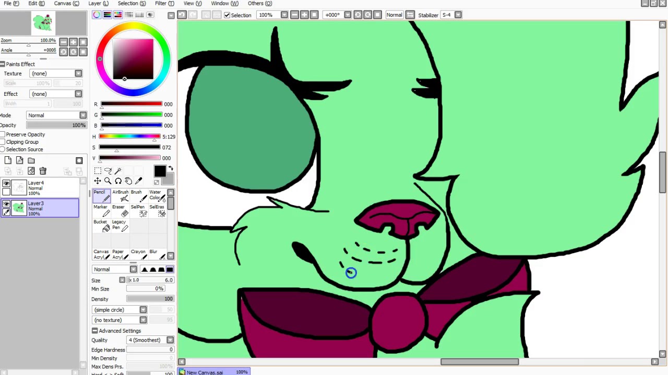Open the Filter menu
Viewport: 668px width, 375px height.
[x=164, y=3]
